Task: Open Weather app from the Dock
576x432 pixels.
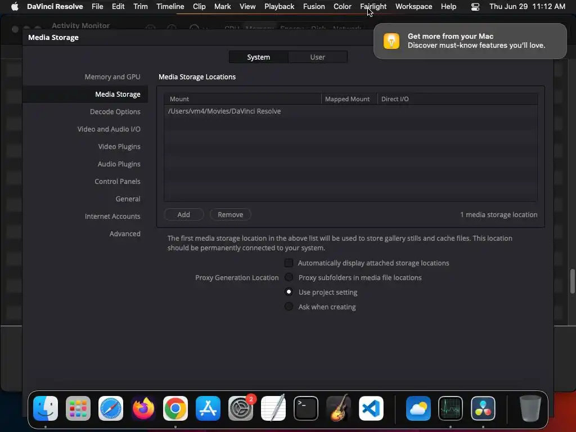Action: 418,408
